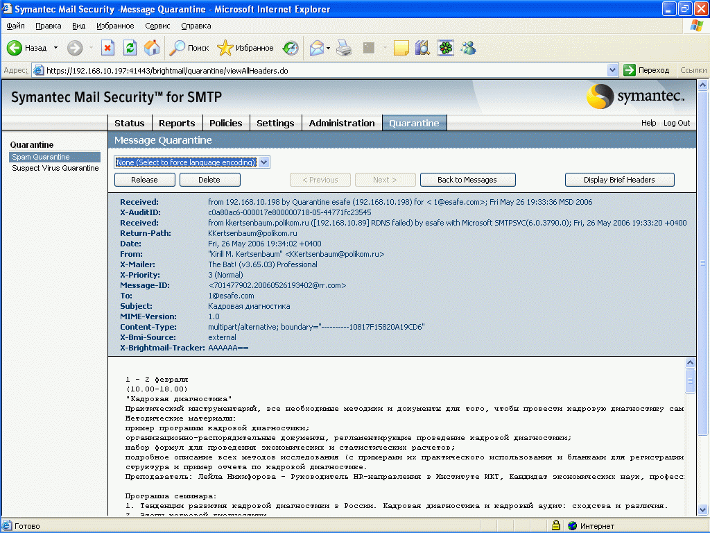Switch to the Settings tab

(275, 123)
